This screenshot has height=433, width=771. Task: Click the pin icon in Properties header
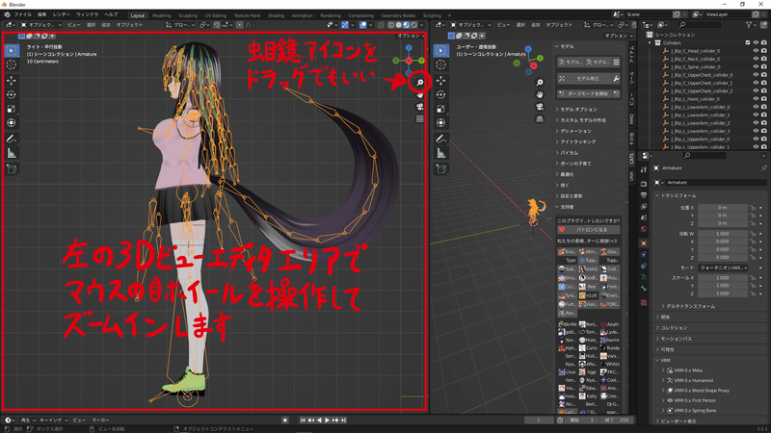pyautogui.click(x=763, y=167)
